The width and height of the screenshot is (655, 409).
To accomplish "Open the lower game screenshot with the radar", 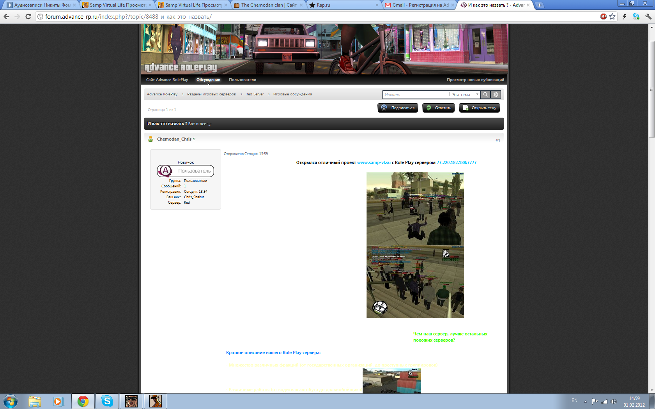I will tap(415, 282).
